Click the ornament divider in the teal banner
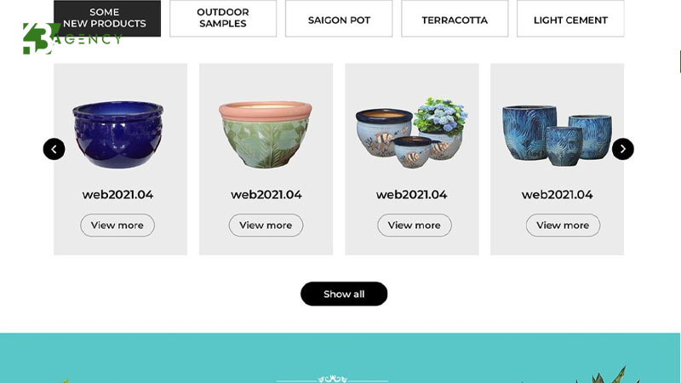The height and width of the screenshot is (383, 681). point(332,379)
